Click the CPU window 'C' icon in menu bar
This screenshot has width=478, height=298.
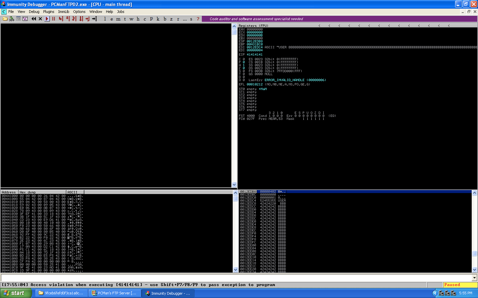[x=4, y=12]
